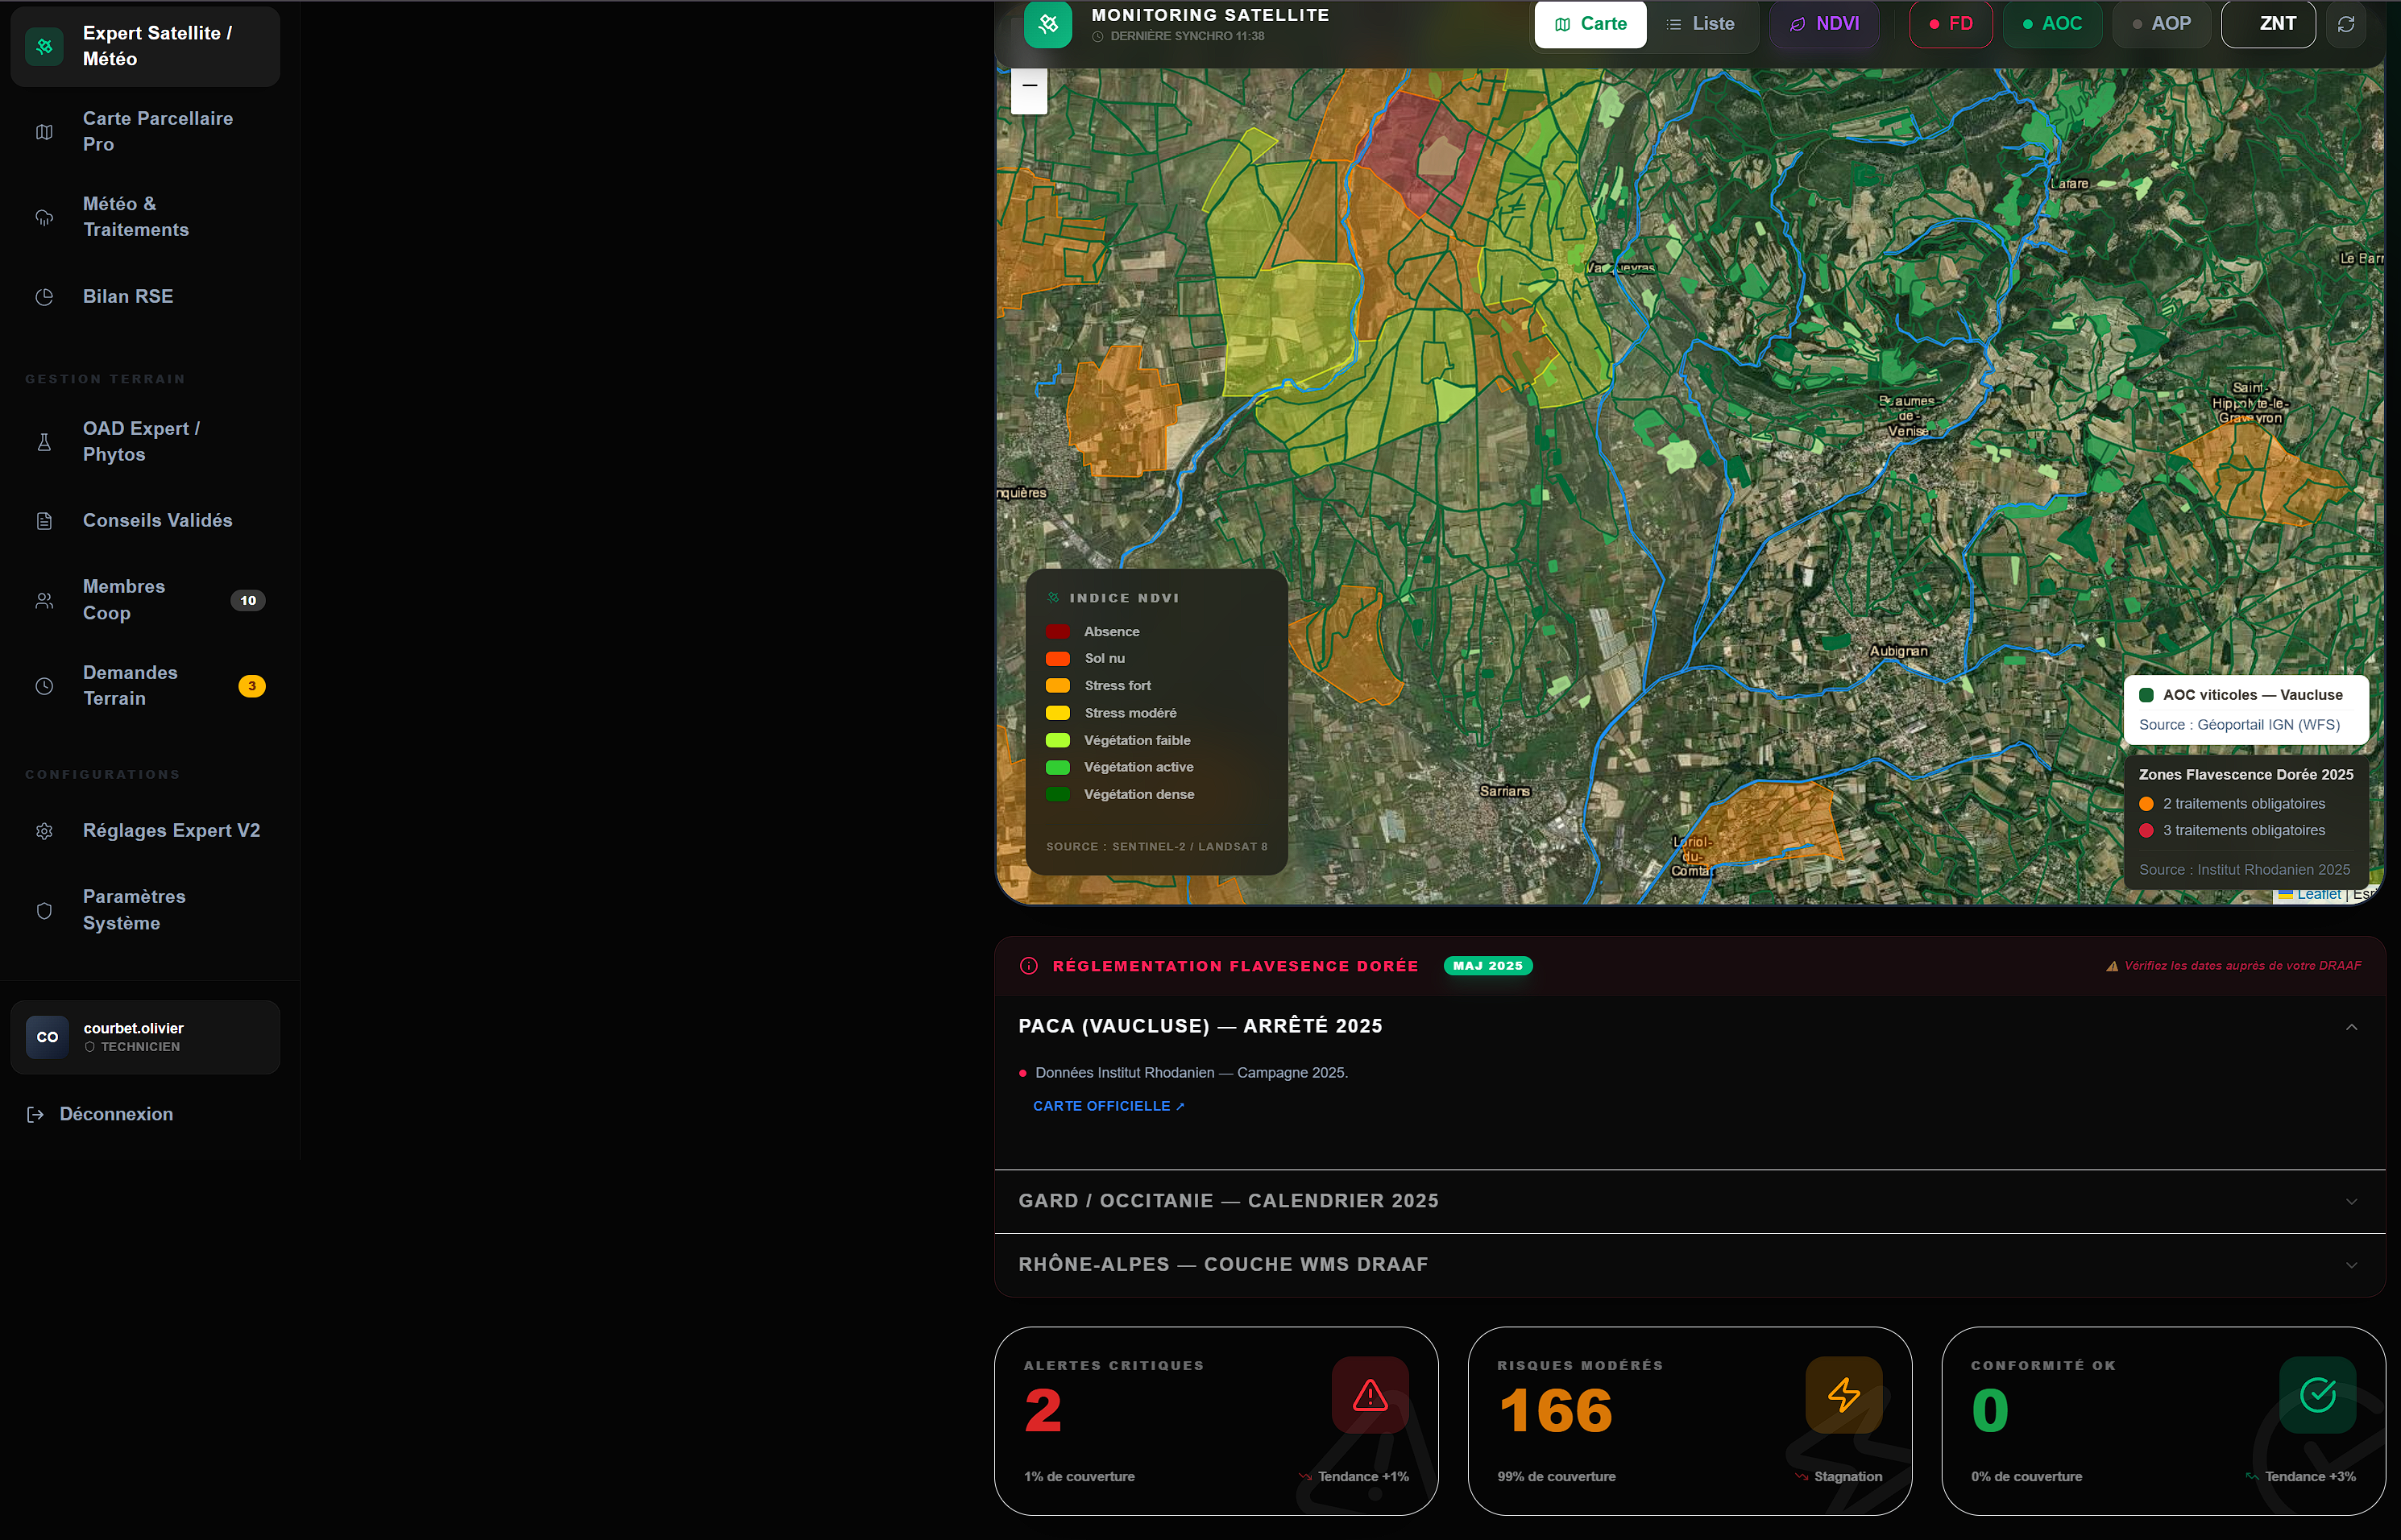
Task: Toggle the ZNT layer button
Action: tap(2268, 24)
